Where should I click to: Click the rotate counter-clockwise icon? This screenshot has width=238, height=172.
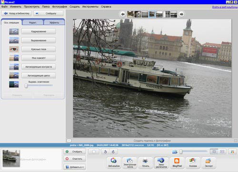[105, 152]
